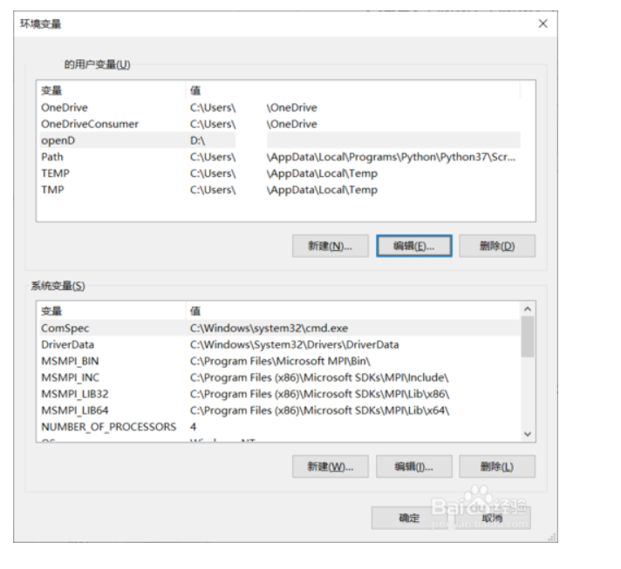
Task: Select the MSMPI_LIB64 system variable
Action: click(x=280, y=410)
